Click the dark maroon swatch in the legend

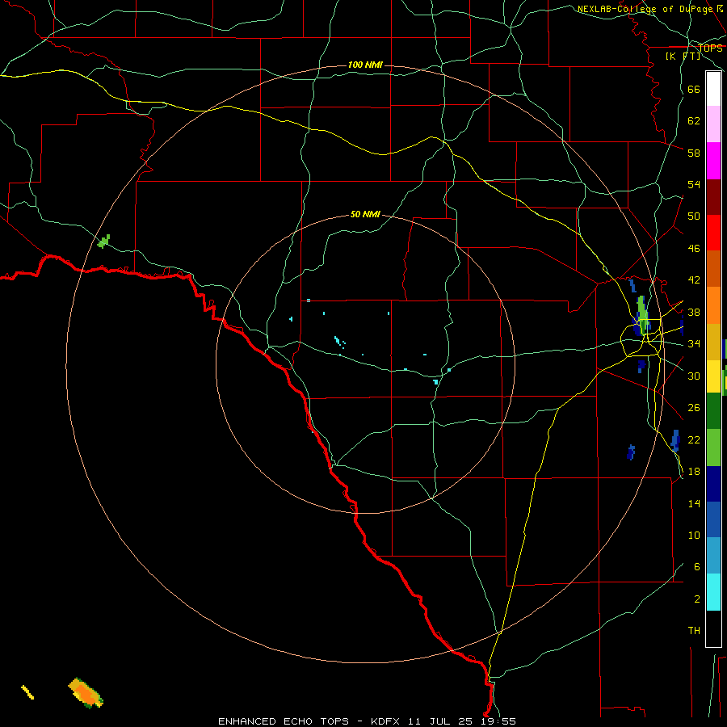pos(713,197)
